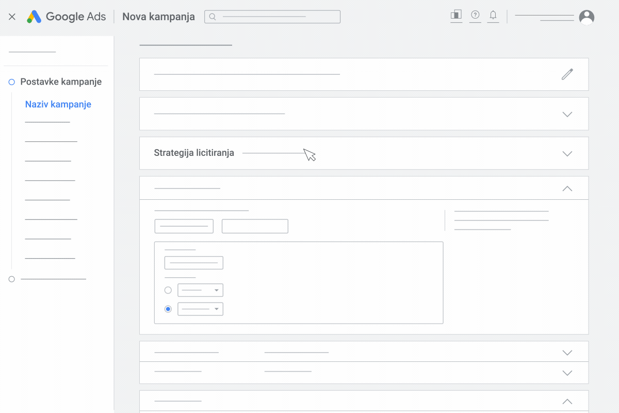The image size is (619, 413).
Task: Select the Postavke kampanje step circle
Action: click(12, 82)
